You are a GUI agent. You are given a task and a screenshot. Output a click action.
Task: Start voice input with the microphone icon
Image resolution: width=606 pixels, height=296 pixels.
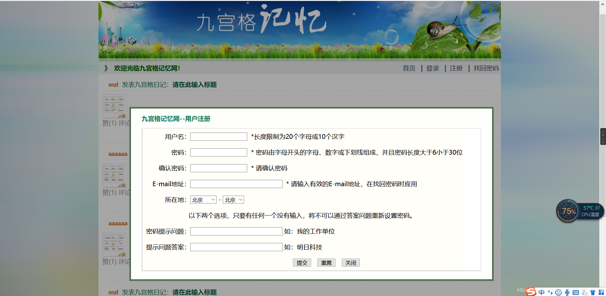(567, 292)
